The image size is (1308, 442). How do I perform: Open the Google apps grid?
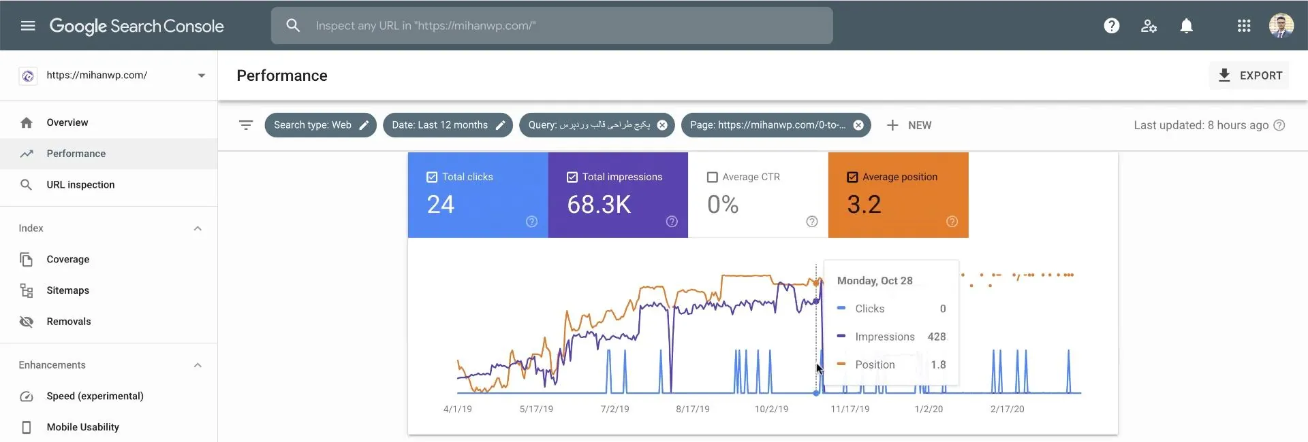[x=1244, y=26]
